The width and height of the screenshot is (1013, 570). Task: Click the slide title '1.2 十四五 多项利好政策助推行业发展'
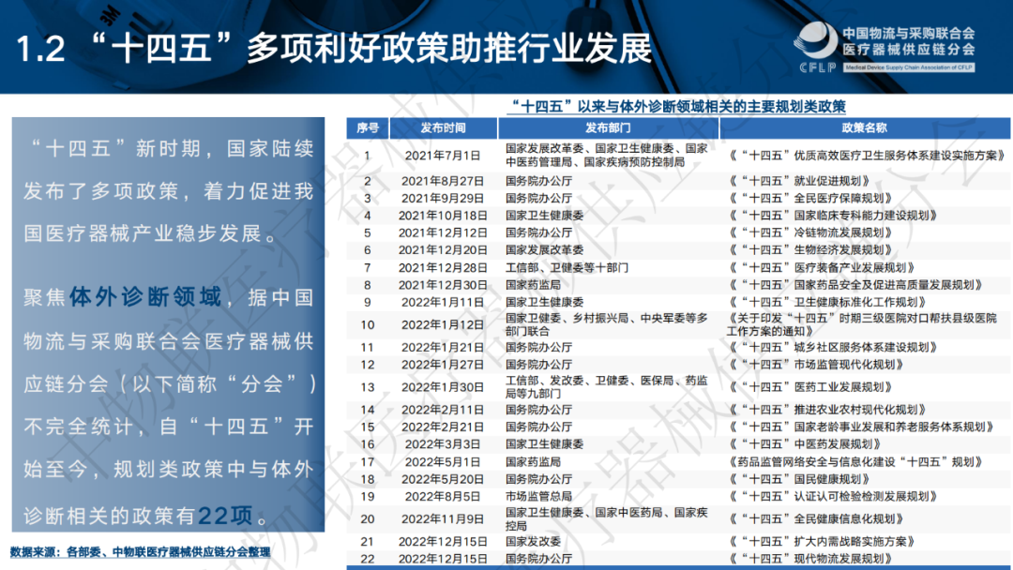334,48
